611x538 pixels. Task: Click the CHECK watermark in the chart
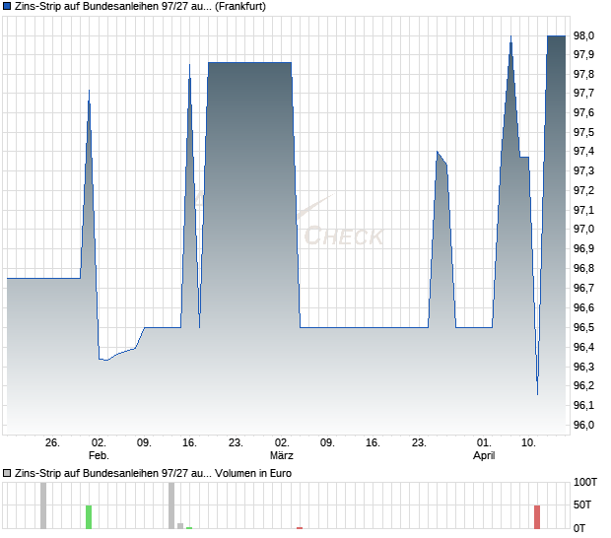[x=343, y=236]
